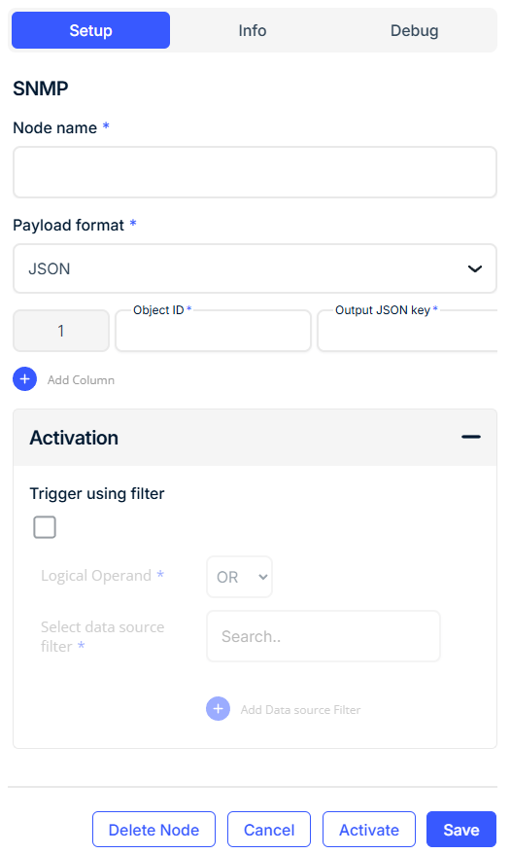Open the Payload format JSON dropdown
This screenshot has width=511, height=854.
[255, 268]
